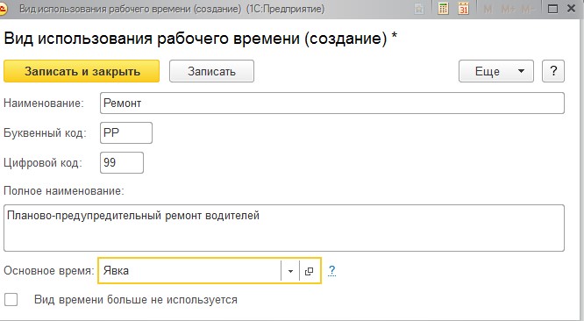Viewport: 584px width, 321px height.
Task: Open the calendar icon in title bar
Action: tap(463, 8)
